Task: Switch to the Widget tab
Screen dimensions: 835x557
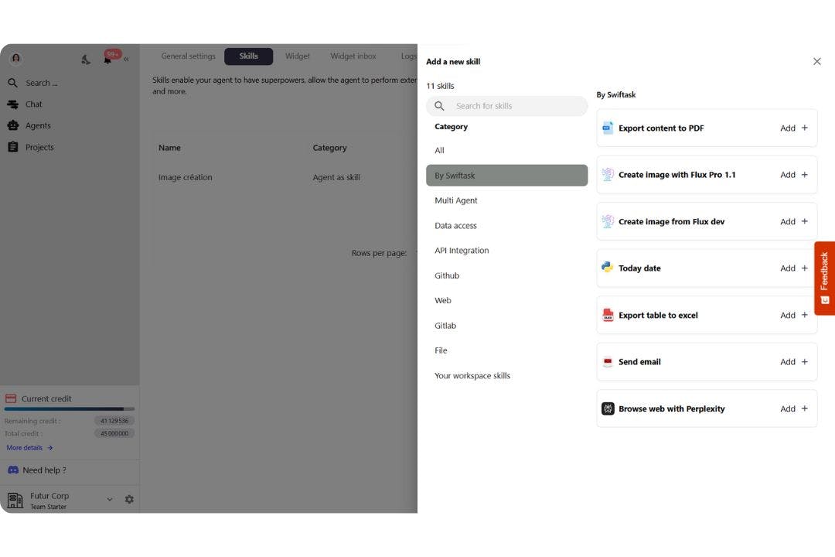Action: point(297,56)
